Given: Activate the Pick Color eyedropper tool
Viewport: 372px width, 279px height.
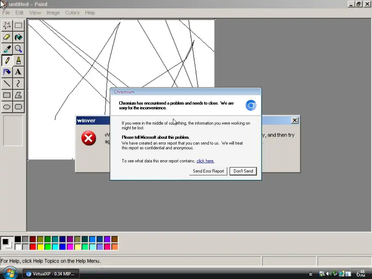Looking at the screenshot, I should click(7, 49).
